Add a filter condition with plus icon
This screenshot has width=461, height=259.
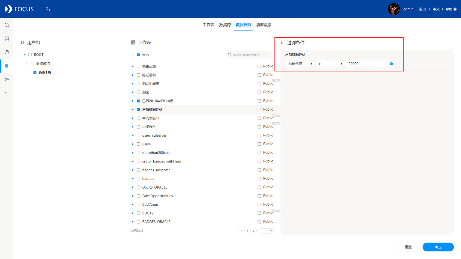[x=391, y=64]
